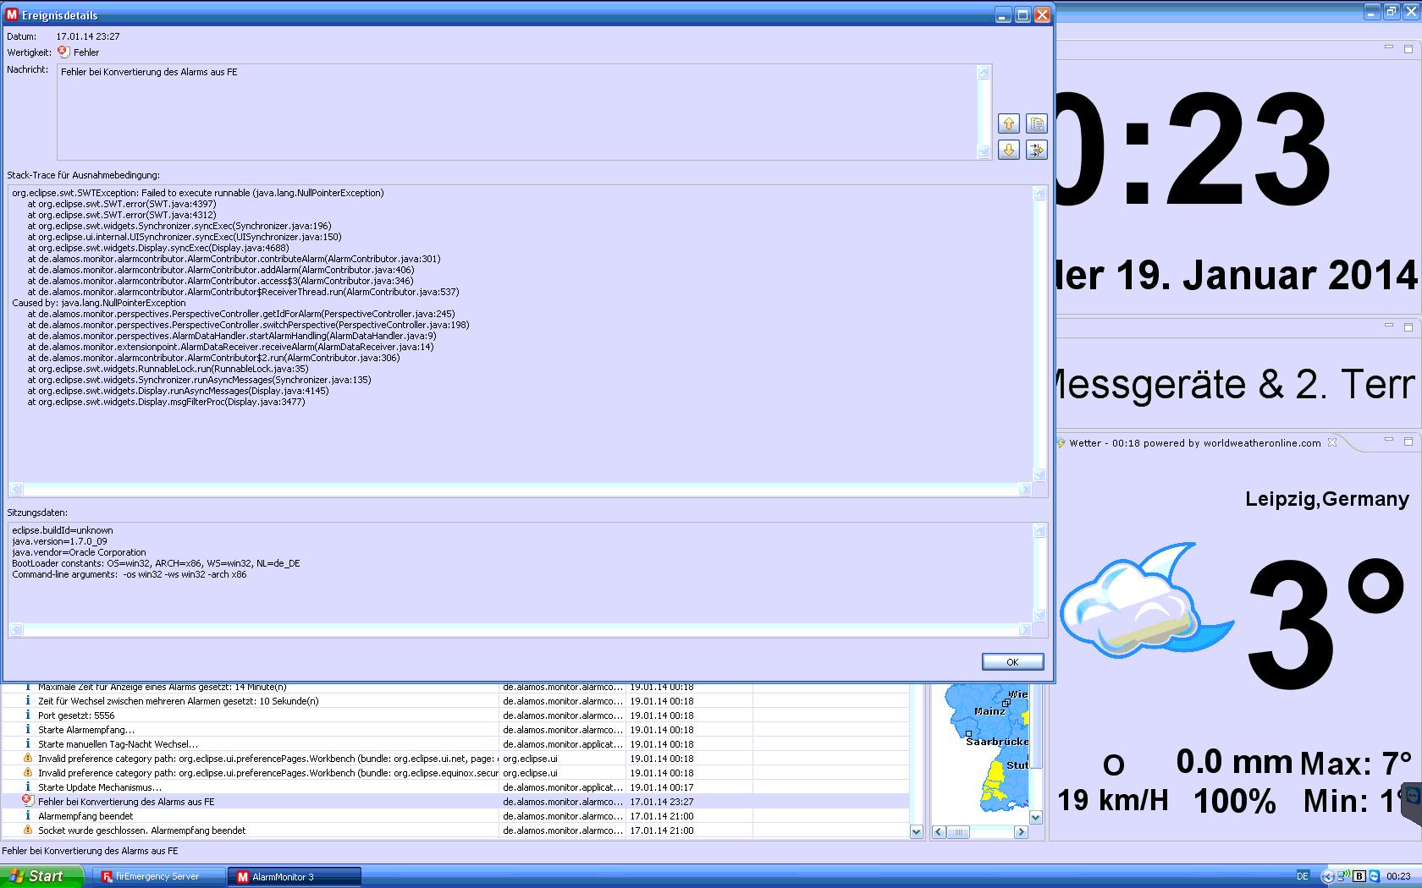This screenshot has height=888, width=1422.
Task: Select the AlarmMonitor 3 taskbar item
Action: tap(294, 876)
